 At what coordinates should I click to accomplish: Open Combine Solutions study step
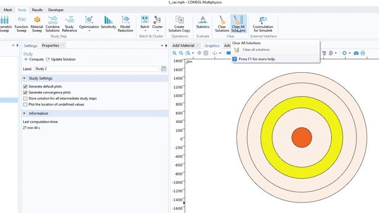click(53, 24)
